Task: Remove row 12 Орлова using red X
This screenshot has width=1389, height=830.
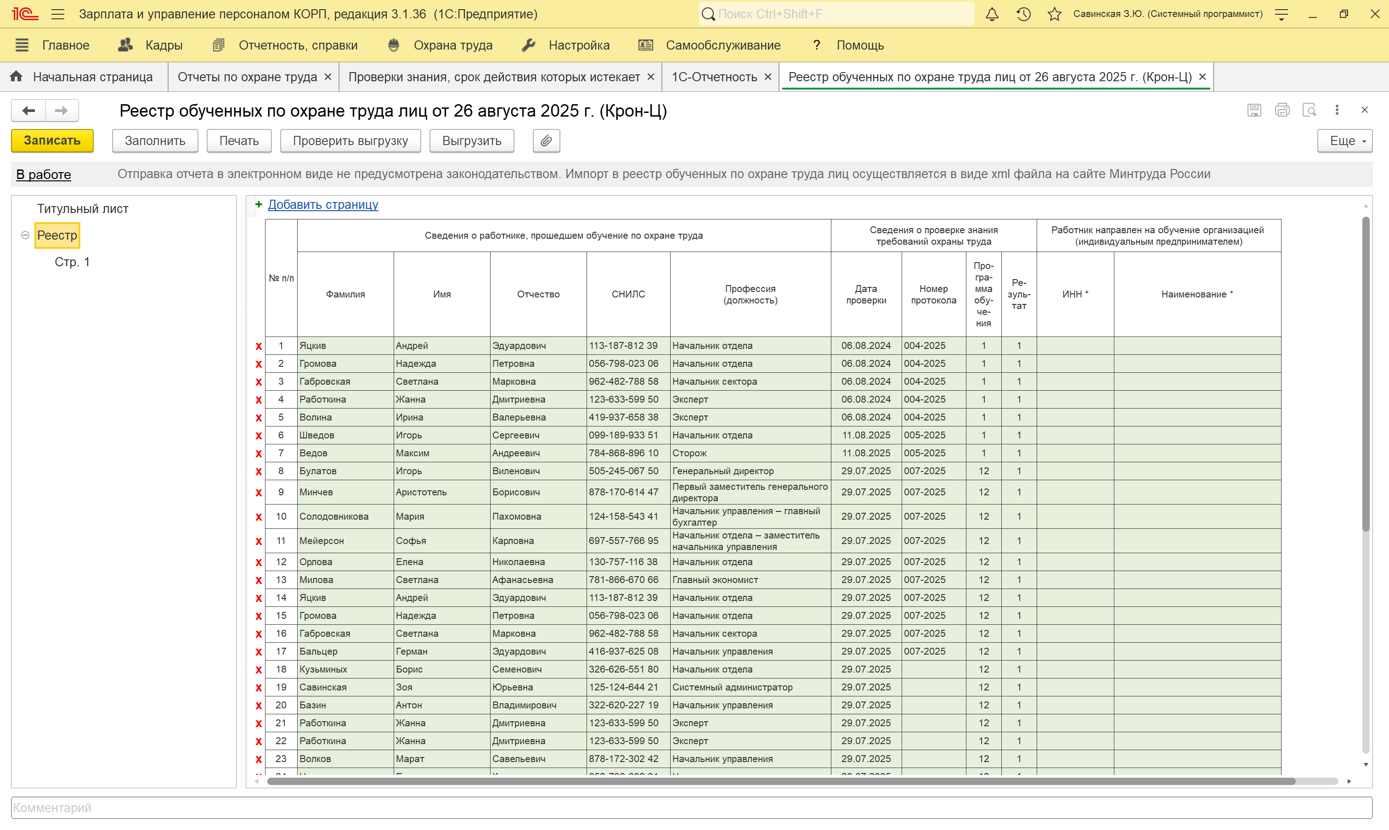Action: tap(259, 562)
